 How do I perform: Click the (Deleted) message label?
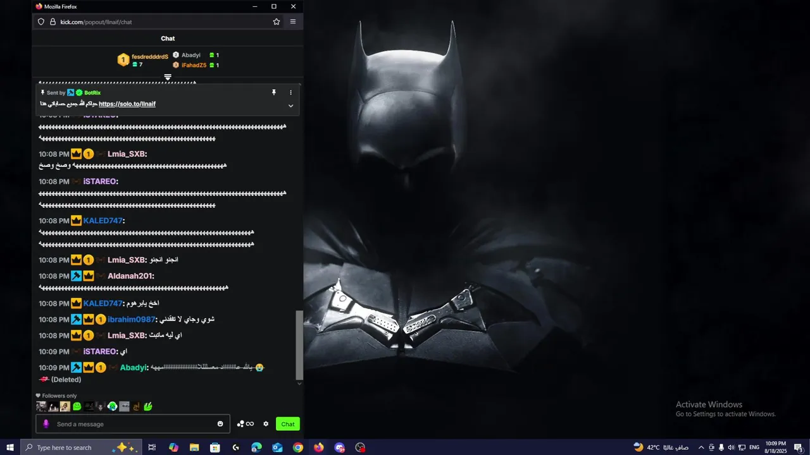pos(66,380)
